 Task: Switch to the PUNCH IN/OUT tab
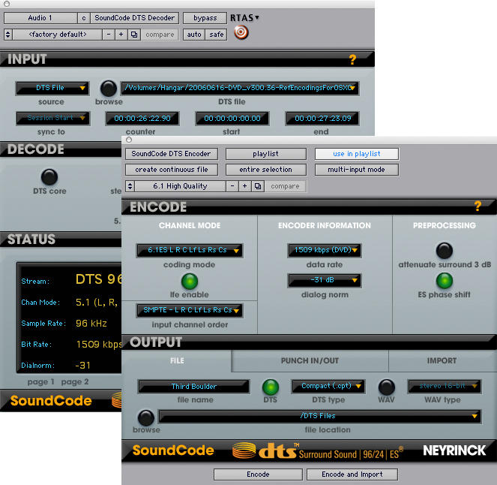pyautogui.click(x=310, y=361)
